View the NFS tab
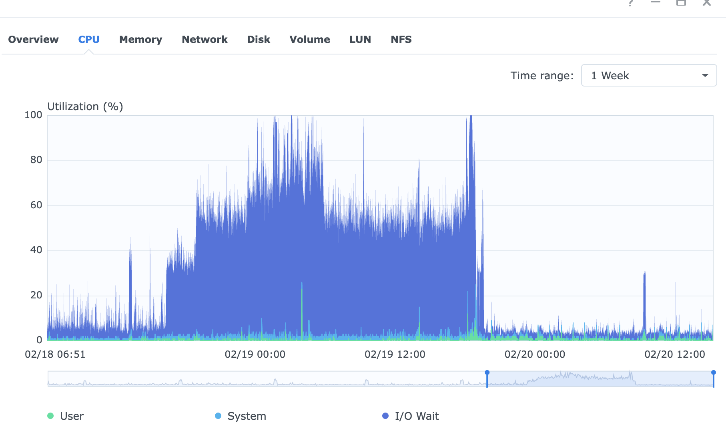This screenshot has height=435, width=726. click(x=401, y=39)
